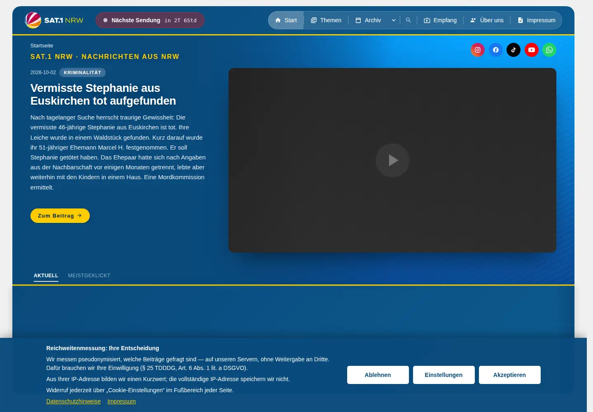Open the YouTube social icon

point(532,50)
